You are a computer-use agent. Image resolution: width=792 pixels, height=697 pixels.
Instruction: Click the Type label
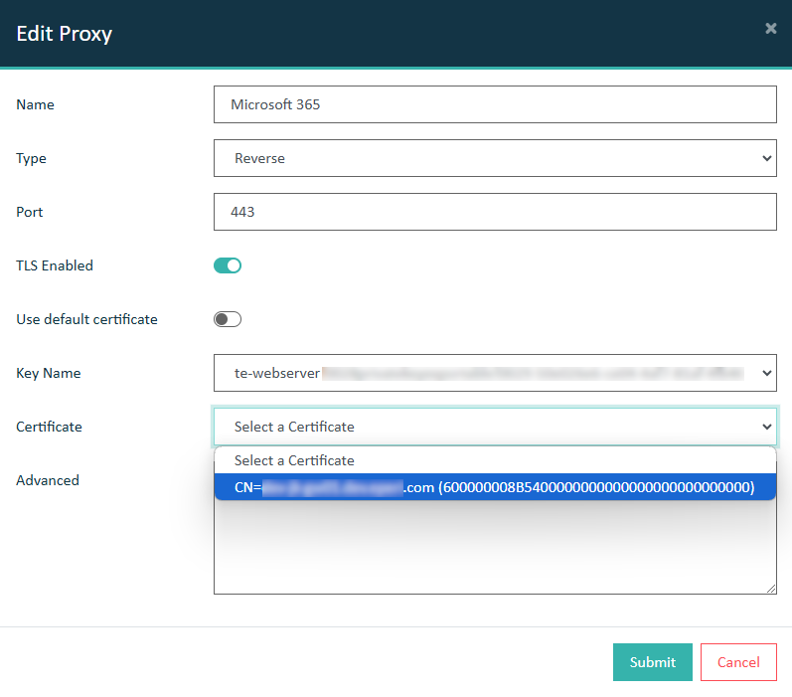tap(32, 158)
